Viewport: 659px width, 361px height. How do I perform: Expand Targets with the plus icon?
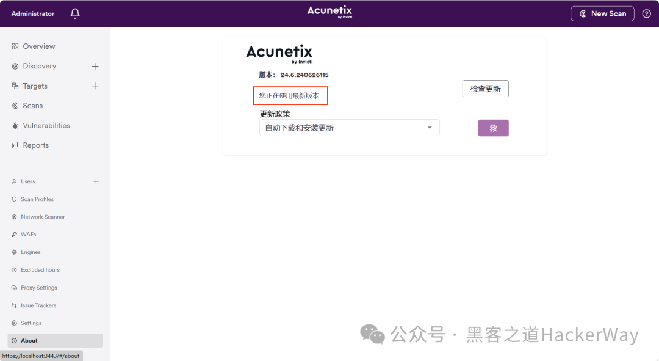click(x=95, y=86)
